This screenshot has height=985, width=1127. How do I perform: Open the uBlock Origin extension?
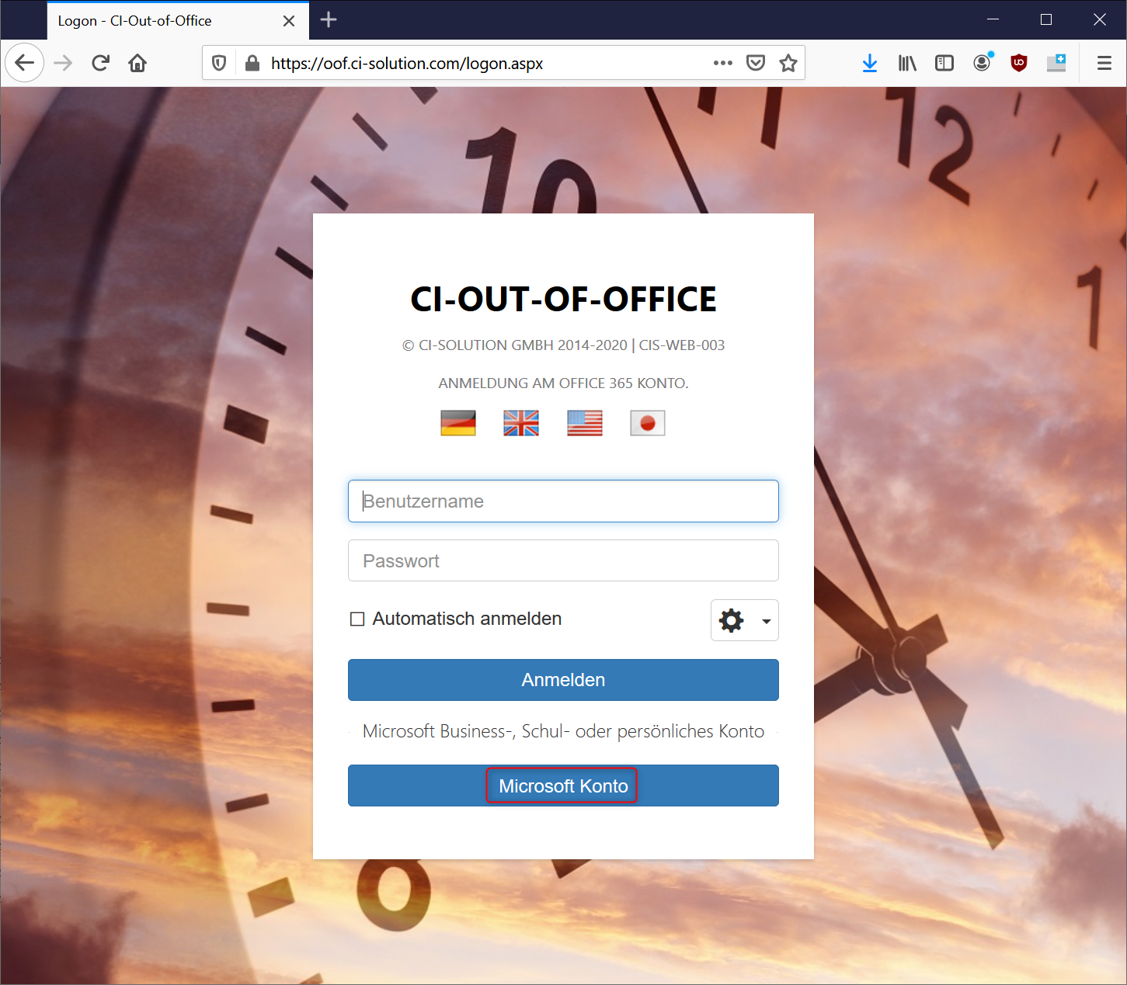1019,63
